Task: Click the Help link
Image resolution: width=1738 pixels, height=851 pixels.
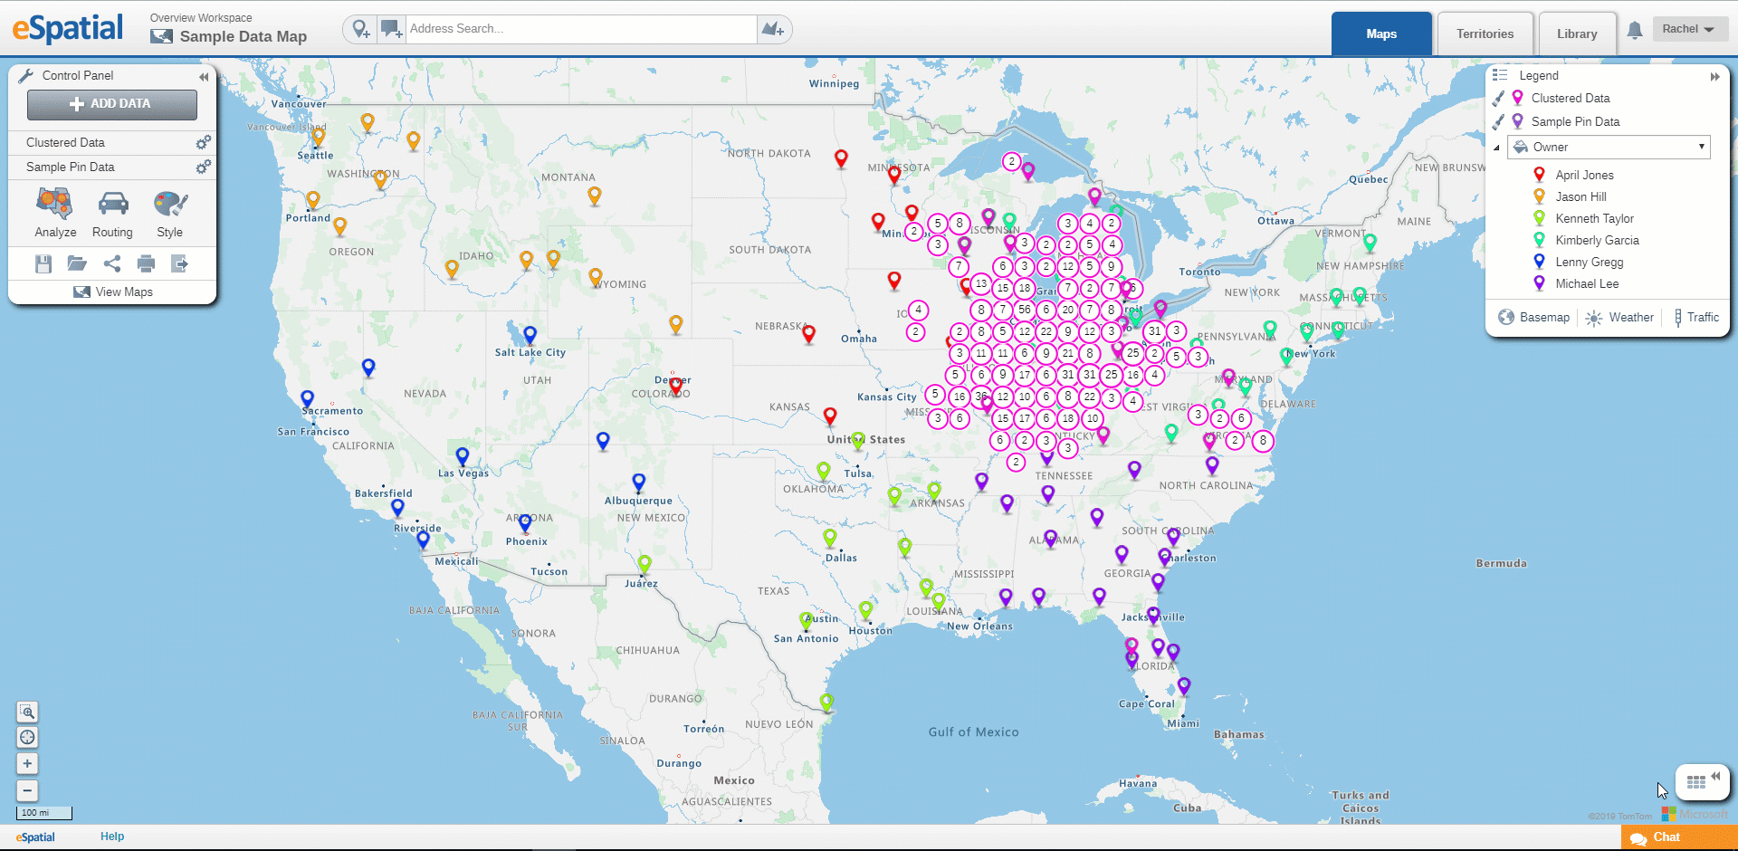Action: (112, 837)
